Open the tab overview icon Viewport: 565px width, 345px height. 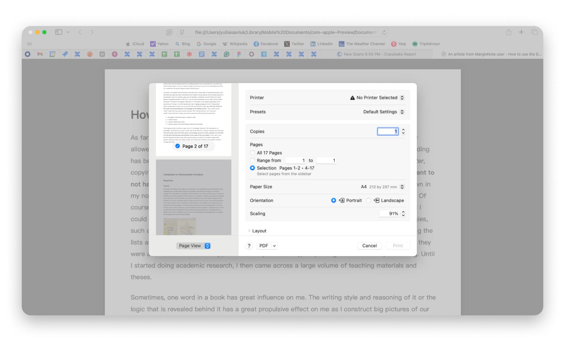pos(534,32)
